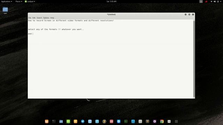Open the clock showing Sat 5:05 AM
223x125 pixels.
point(111,1)
